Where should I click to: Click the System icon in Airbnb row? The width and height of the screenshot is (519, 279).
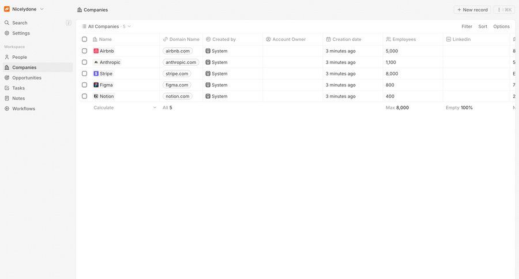pyautogui.click(x=208, y=51)
